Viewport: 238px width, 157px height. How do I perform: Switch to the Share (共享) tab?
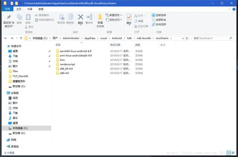(30, 9)
